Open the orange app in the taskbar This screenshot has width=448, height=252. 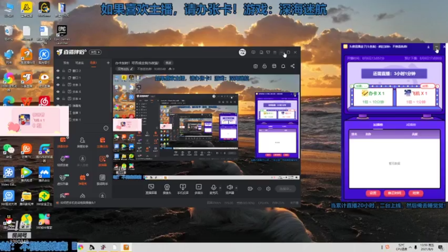click(126, 247)
